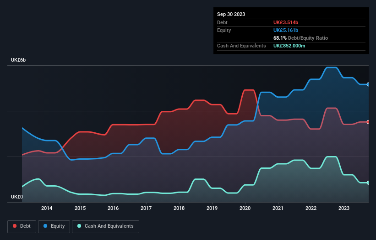The width and height of the screenshot is (376, 240).
Task: Click the 2022 x-axis label
Action: pos(311,208)
